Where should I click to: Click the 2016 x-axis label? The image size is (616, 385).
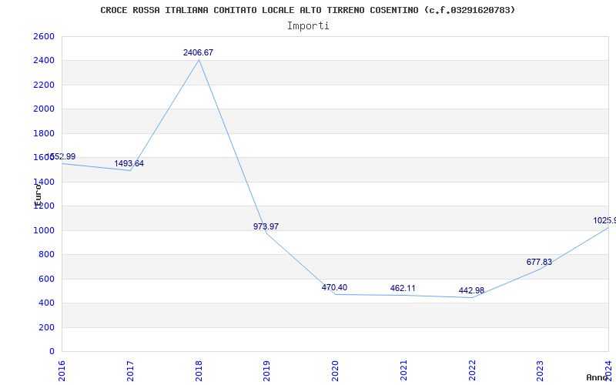click(62, 370)
